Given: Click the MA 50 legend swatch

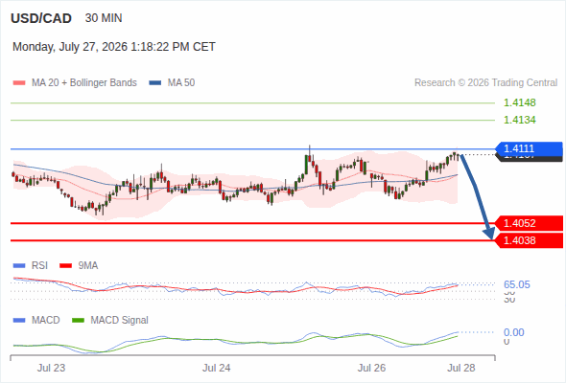Looking at the screenshot, I should pos(155,83).
